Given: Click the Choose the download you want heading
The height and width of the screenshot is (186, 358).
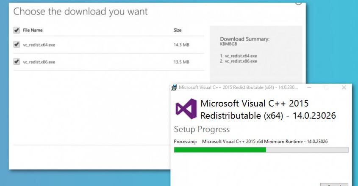Looking at the screenshot, I should (80, 12).
